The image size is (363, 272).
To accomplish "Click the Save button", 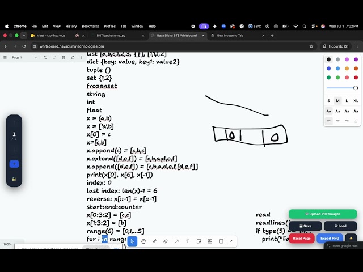I will (x=305, y=226).
